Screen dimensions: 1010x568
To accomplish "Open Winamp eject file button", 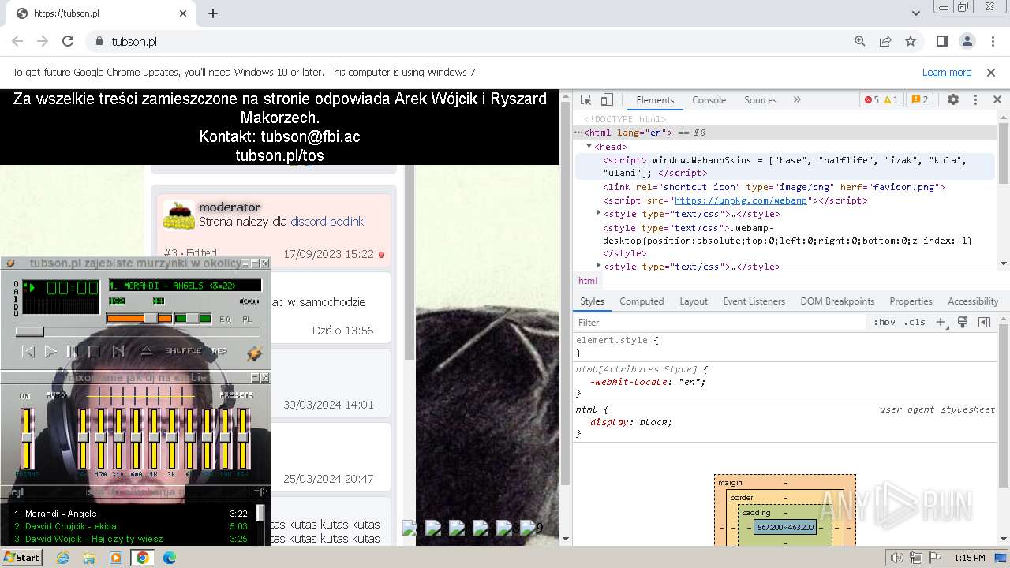I will 147,351.
